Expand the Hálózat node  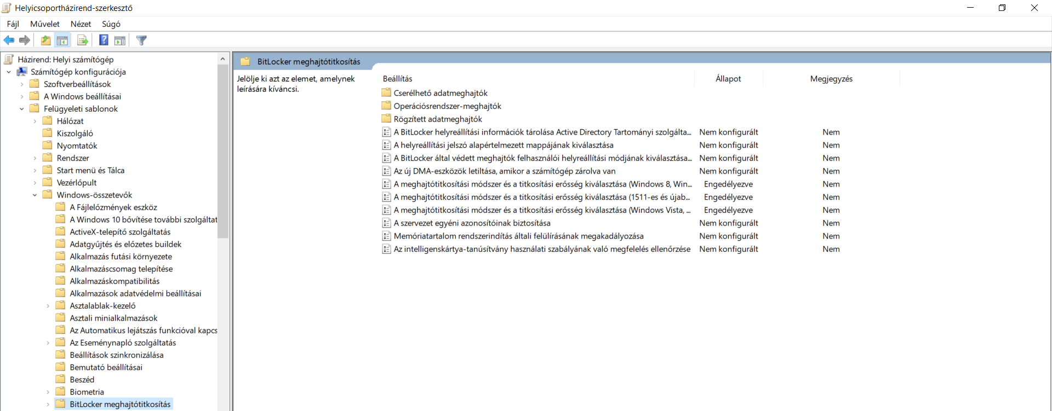35,121
